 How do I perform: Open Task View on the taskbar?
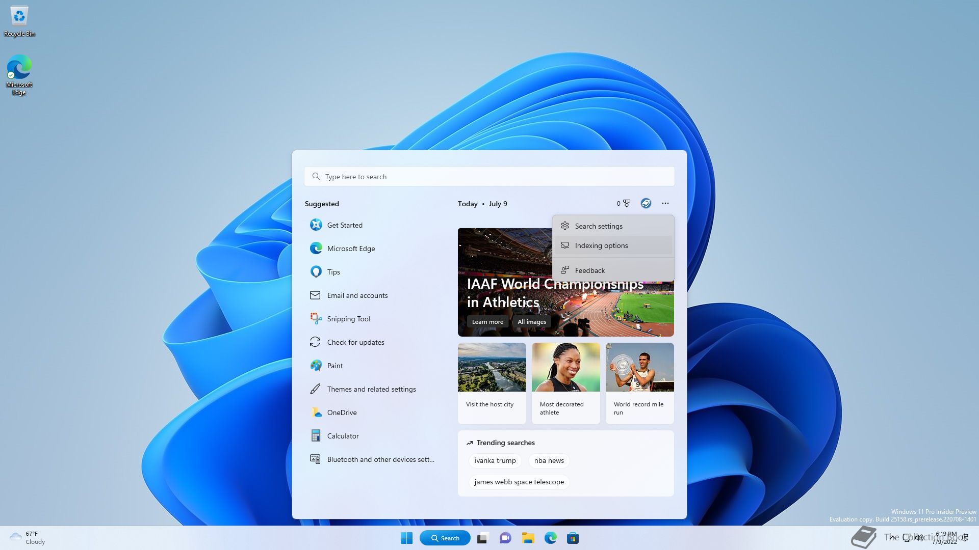[482, 538]
